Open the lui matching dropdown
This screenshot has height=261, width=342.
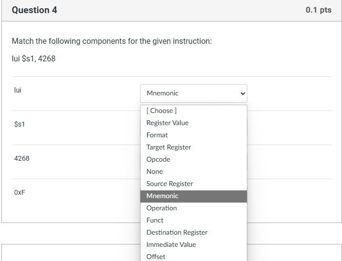194,93
